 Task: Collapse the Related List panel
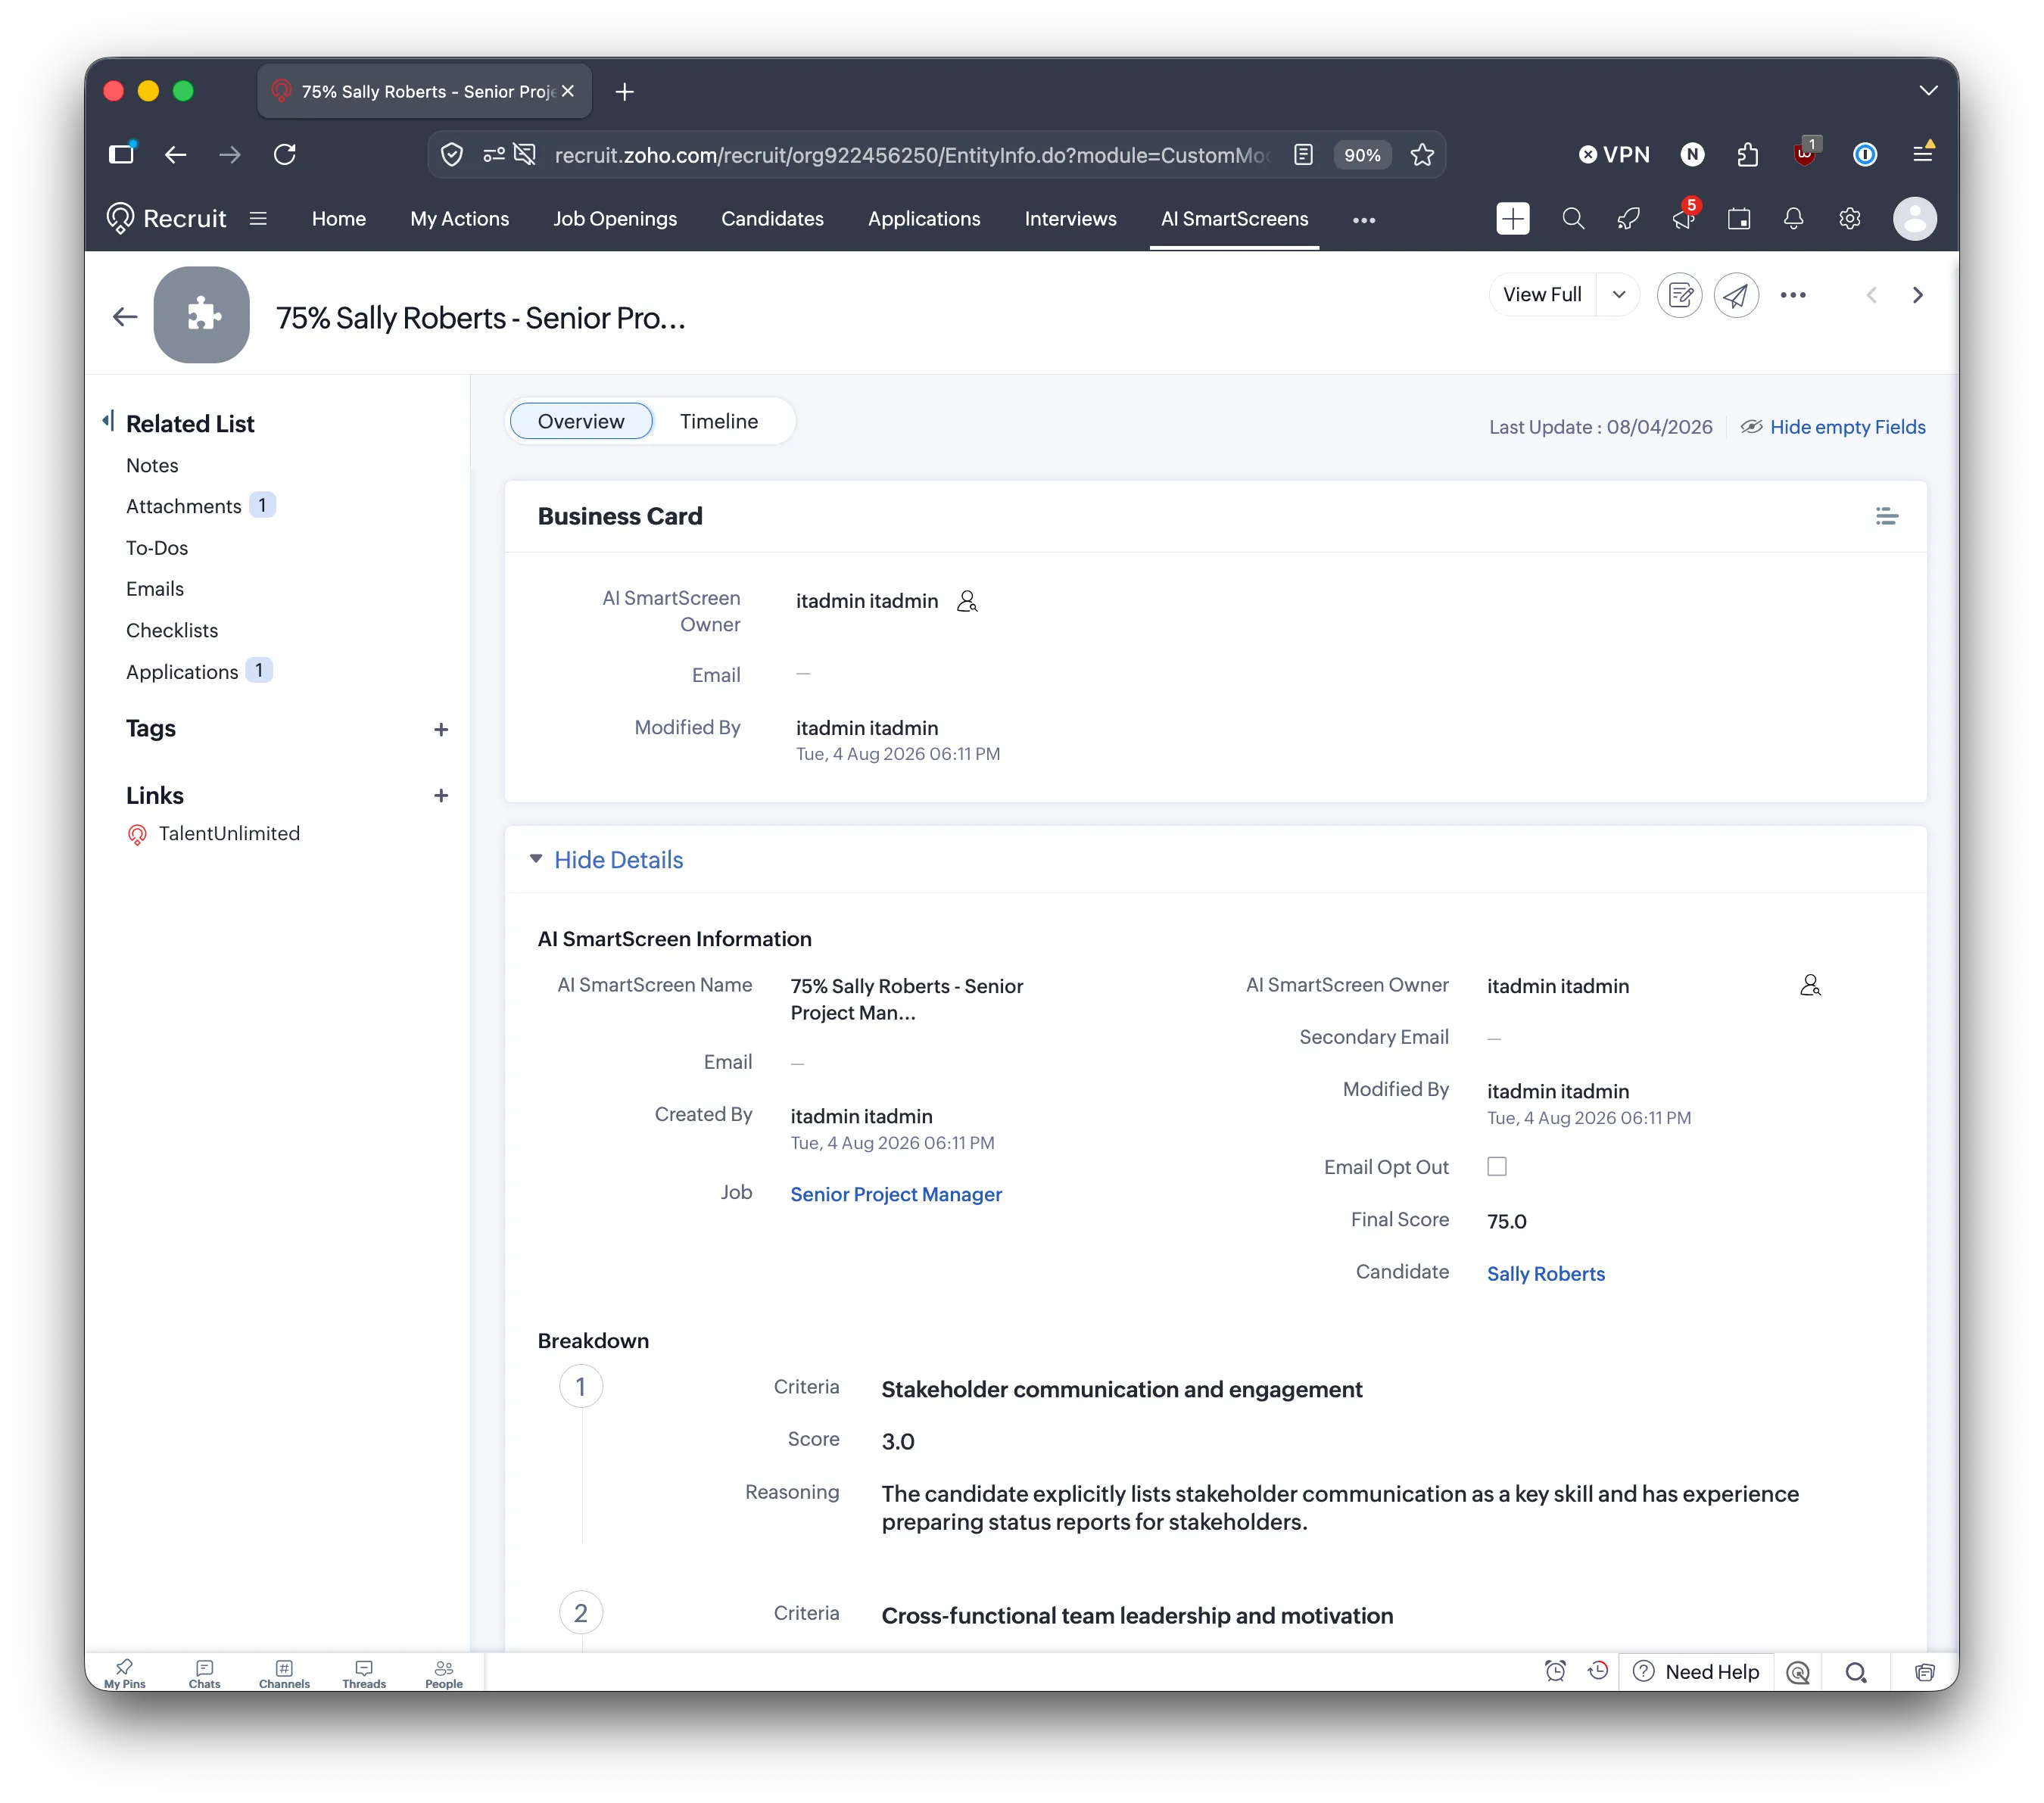pyautogui.click(x=108, y=421)
